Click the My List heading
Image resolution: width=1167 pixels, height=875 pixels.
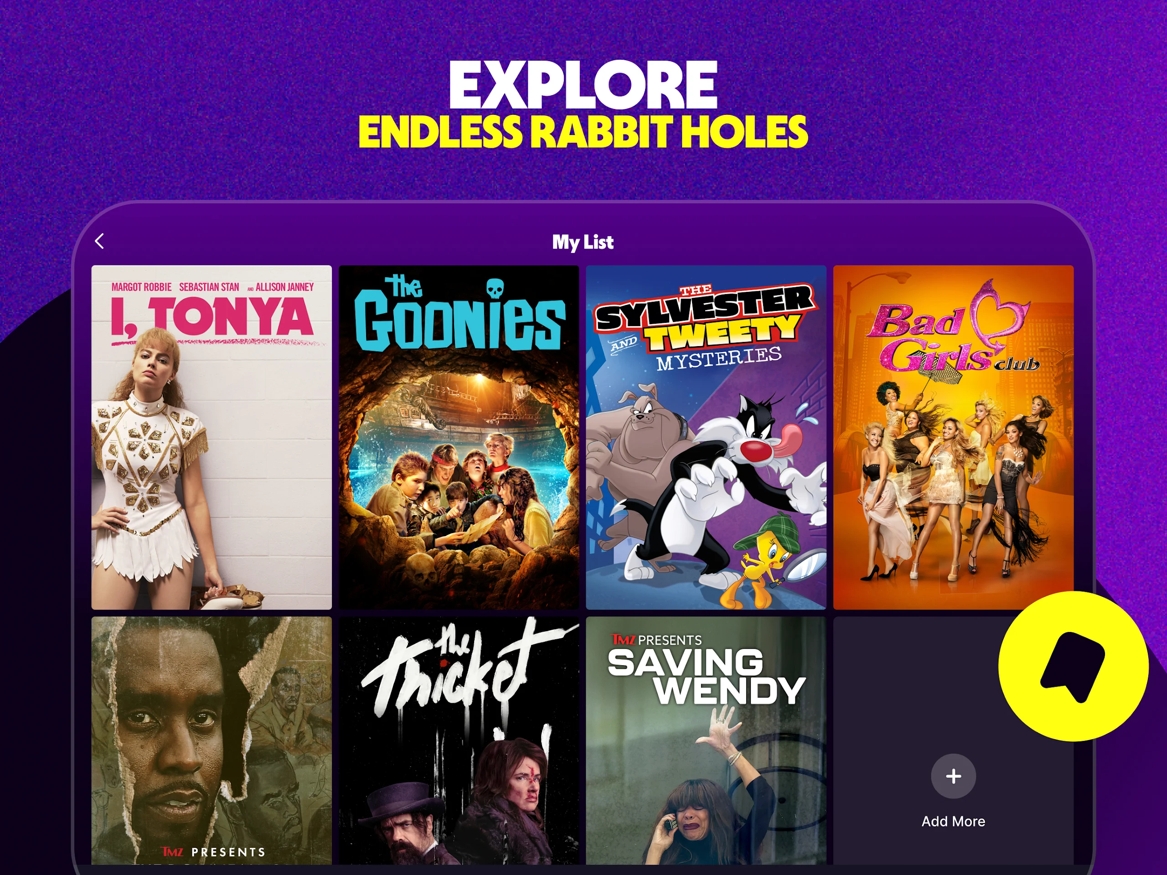point(583,242)
